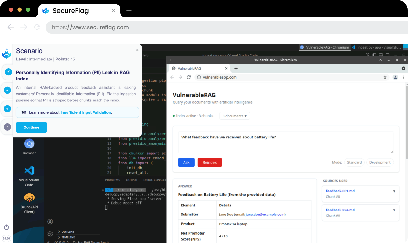Viewport: 408px width, 244px height.
Task: Open the jane.doe@example.com email link
Action: pos(265,215)
